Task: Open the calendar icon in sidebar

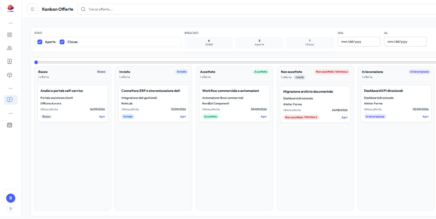Action: 10,125
